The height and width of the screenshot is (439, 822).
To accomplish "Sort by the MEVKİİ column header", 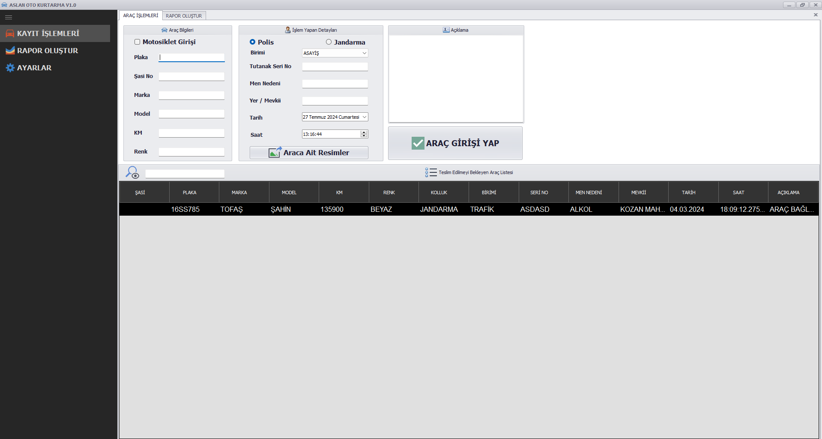I will [x=643, y=192].
